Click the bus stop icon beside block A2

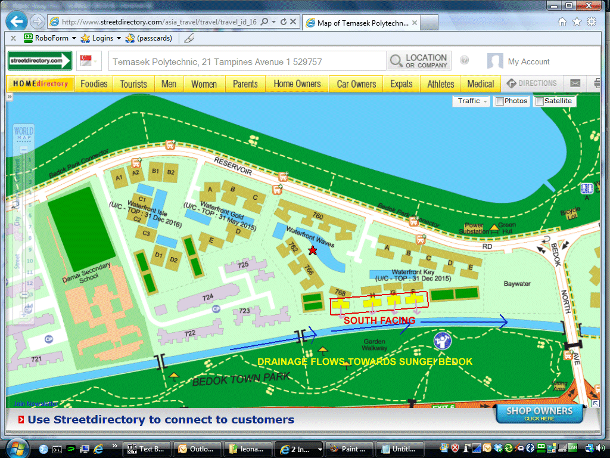(136, 162)
